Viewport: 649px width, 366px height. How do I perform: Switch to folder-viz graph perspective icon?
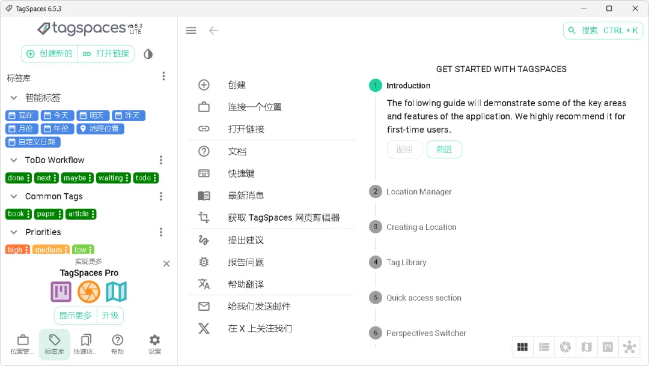click(x=629, y=347)
